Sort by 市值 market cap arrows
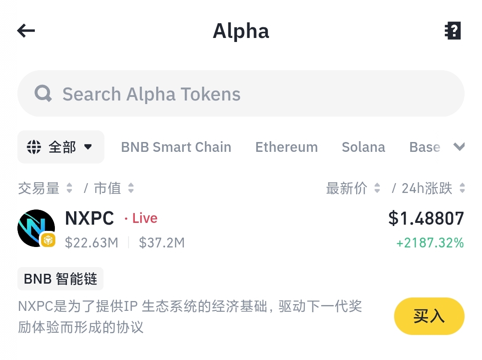The image size is (482, 360). point(131,188)
